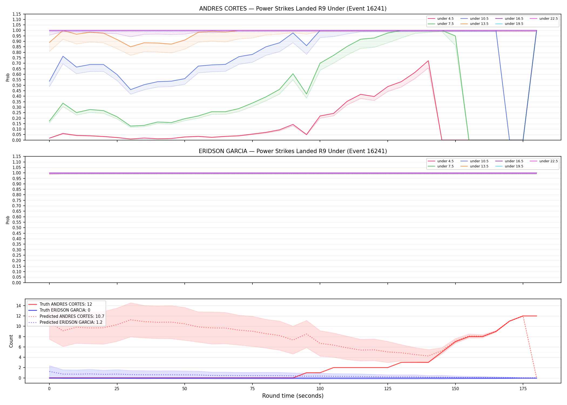
Task: Select 'under 22.5' in the Andres Cortes legend
Action: [544, 19]
